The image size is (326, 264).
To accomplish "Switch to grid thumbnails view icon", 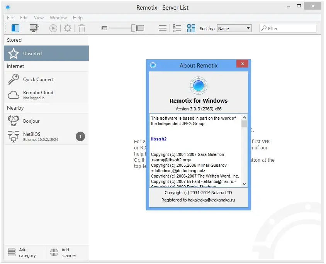I will point(191,28).
